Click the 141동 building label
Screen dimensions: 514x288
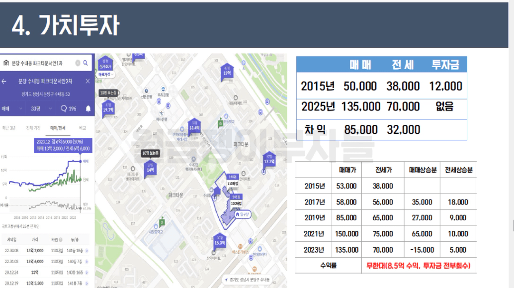[x=236, y=197]
